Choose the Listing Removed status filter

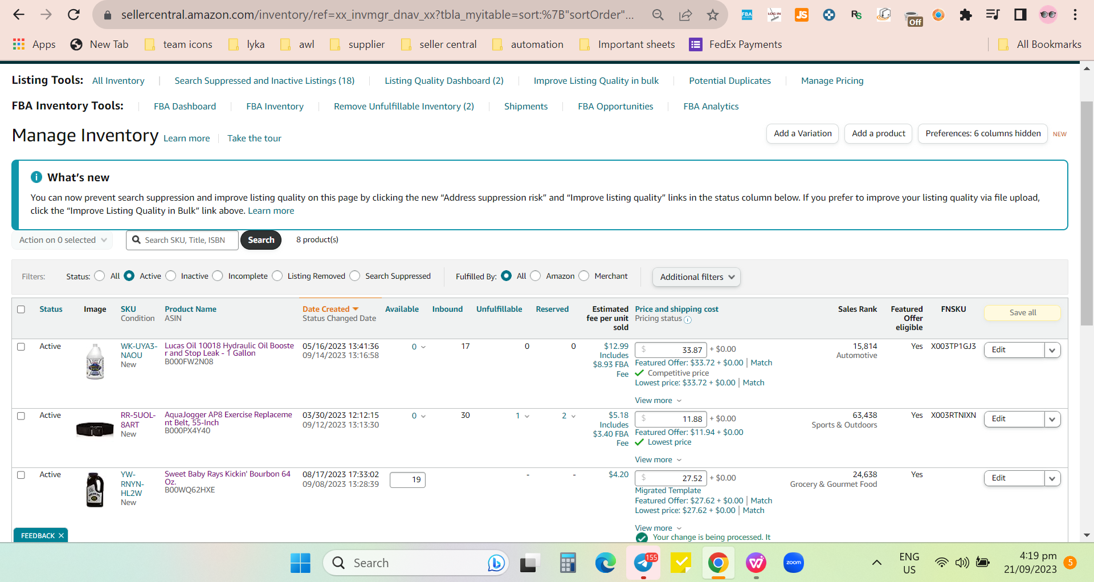point(277,276)
